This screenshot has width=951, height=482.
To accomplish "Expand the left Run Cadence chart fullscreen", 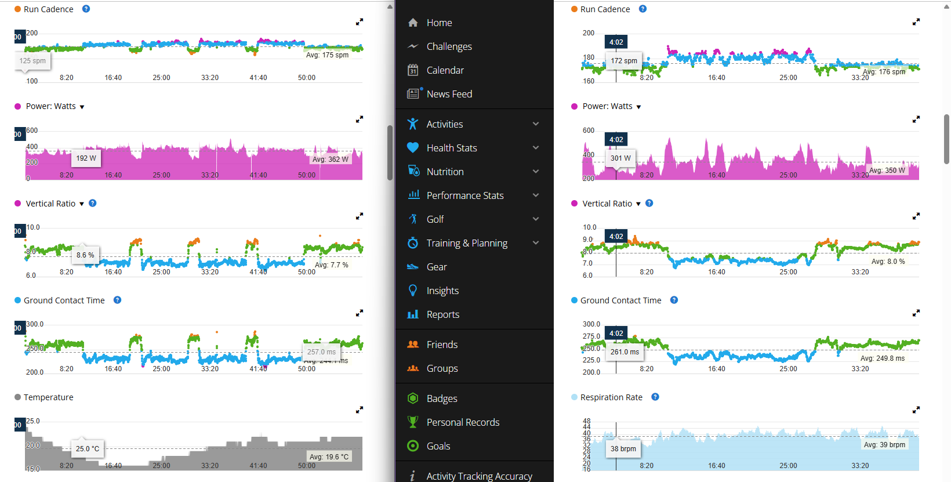I will (360, 22).
